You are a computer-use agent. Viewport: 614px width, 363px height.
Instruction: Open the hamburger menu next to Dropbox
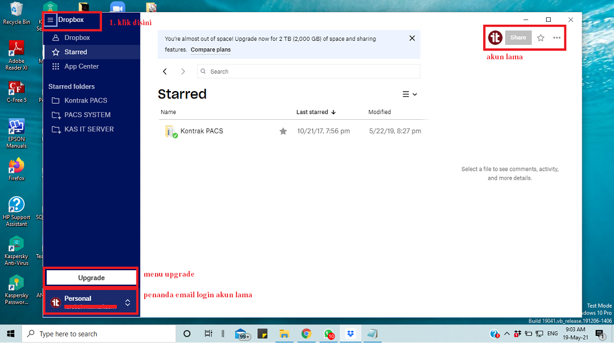(x=51, y=20)
